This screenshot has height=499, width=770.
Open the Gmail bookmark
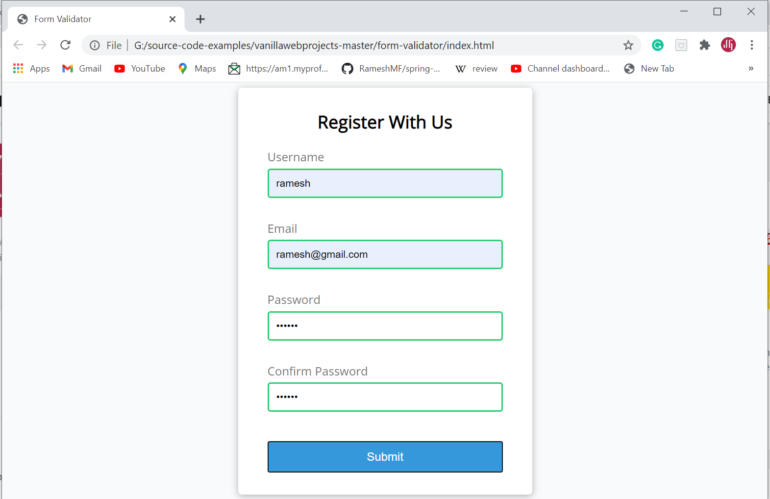coord(82,69)
